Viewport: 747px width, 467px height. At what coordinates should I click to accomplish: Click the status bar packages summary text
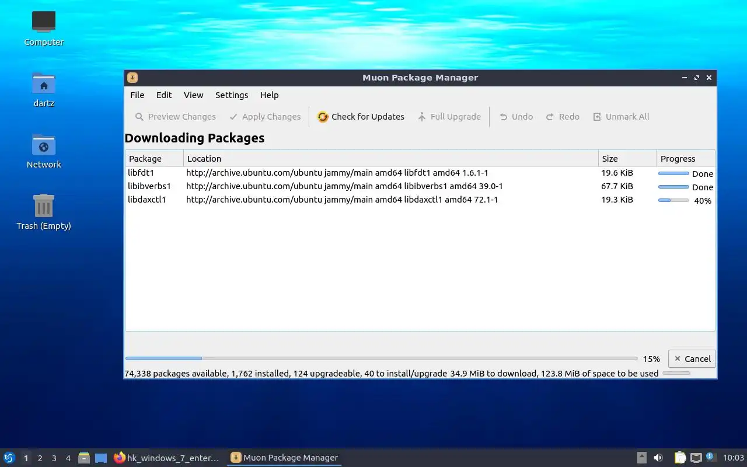coord(392,374)
